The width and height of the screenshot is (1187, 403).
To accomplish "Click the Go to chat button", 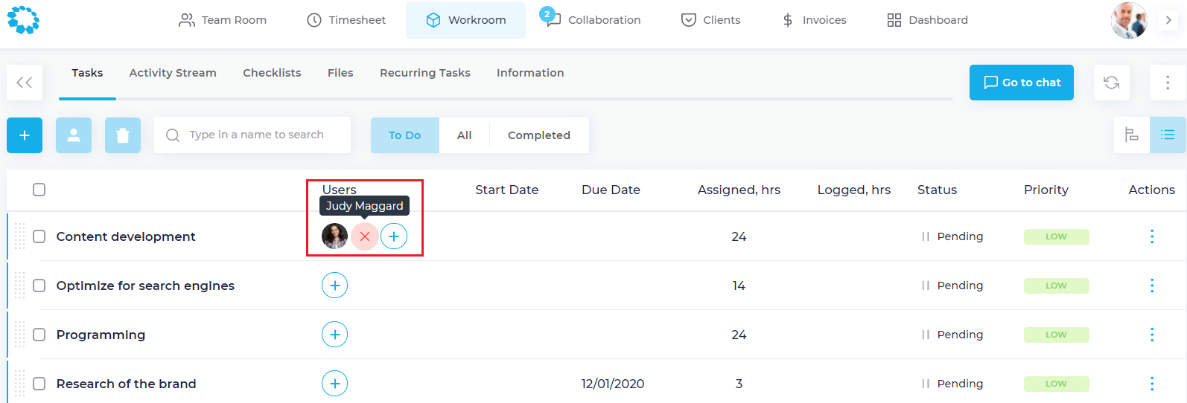I will 1021,83.
